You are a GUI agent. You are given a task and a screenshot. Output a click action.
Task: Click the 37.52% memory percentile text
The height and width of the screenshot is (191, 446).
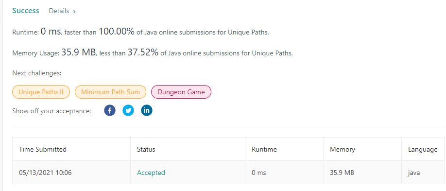click(143, 52)
